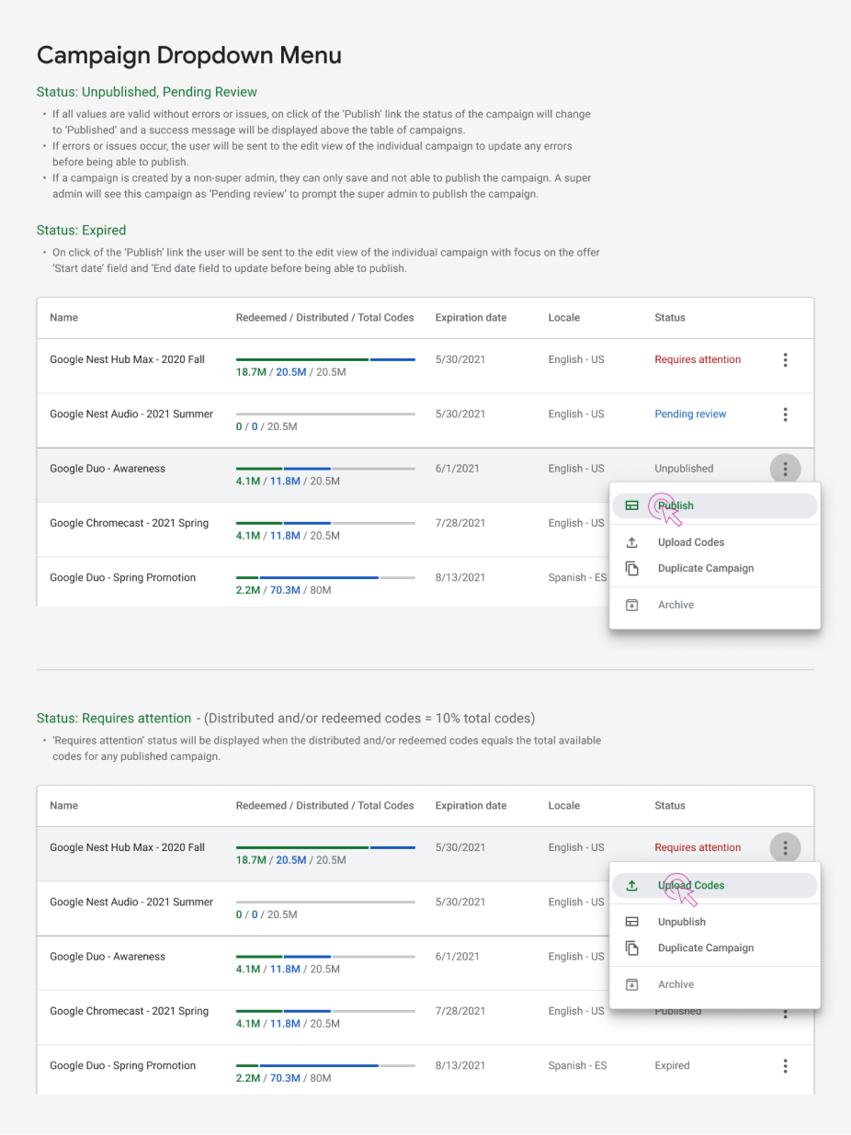Open the more-options menu for the upper table's Nest Hub Max row
The height and width of the screenshot is (1135, 851).
coord(785,359)
